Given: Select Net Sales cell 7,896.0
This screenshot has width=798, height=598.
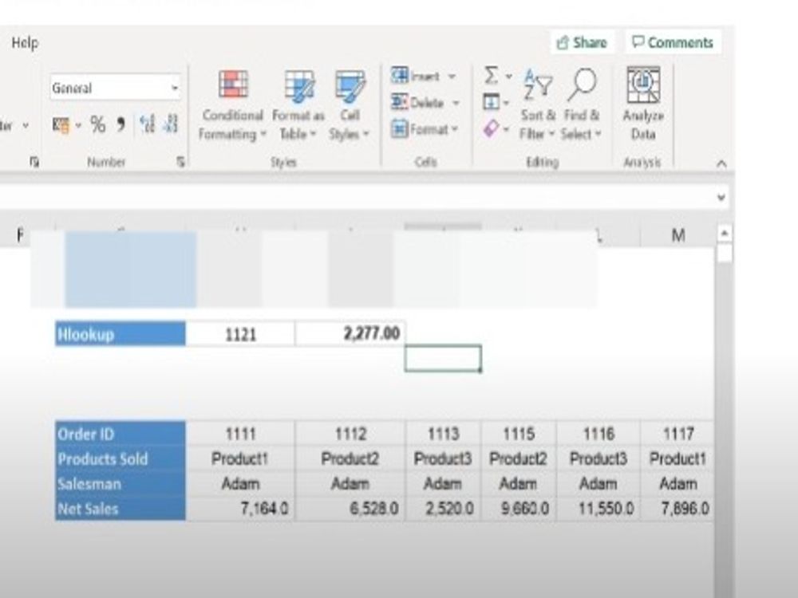Looking at the screenshot, I should [678, 509].
